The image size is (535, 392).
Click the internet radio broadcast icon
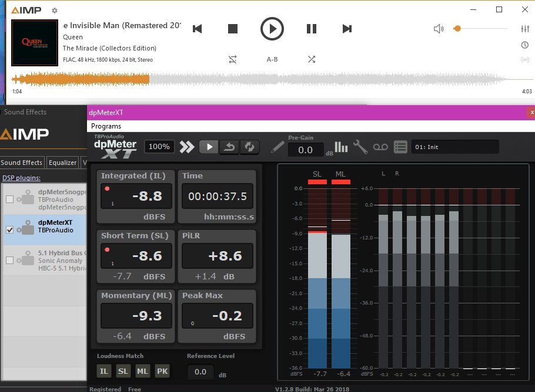point(525,60)
